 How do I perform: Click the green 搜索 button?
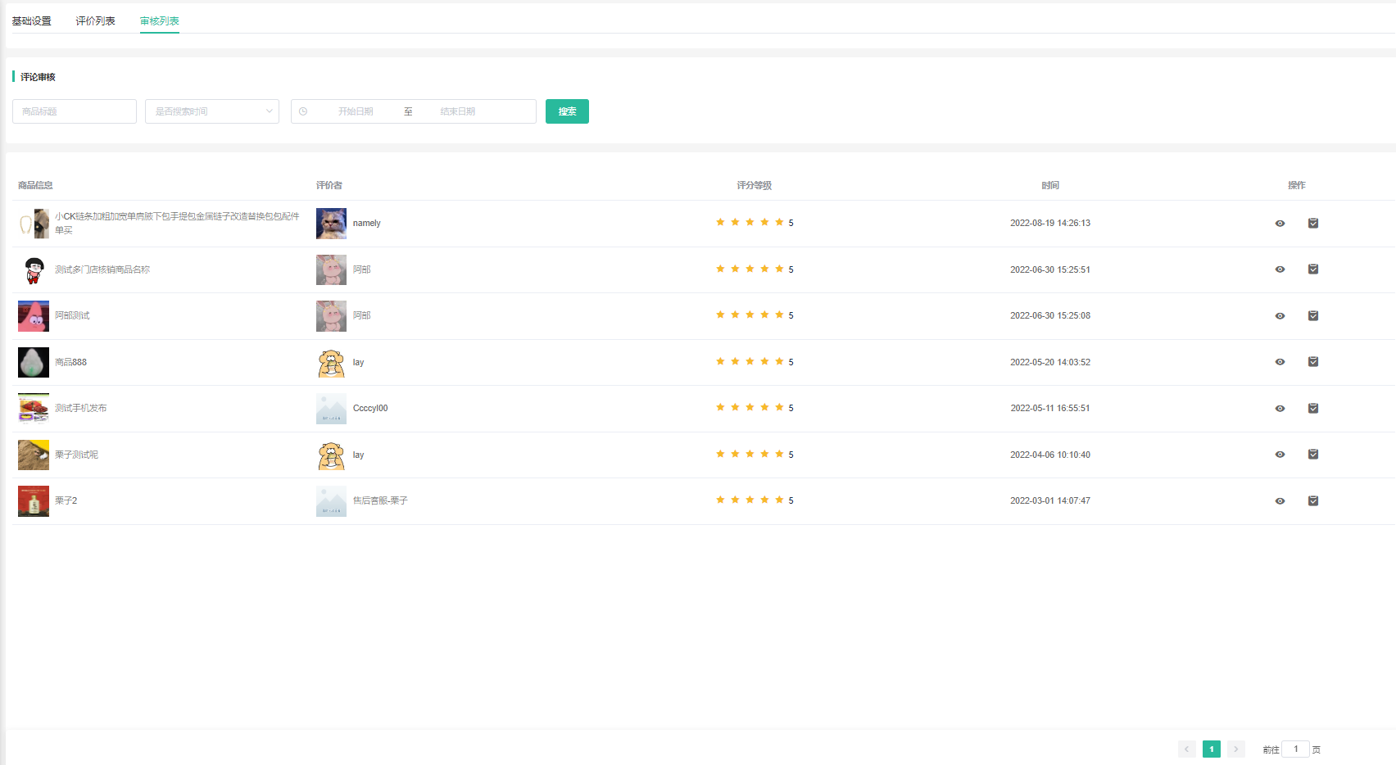click(x=567, y=111)
